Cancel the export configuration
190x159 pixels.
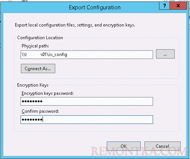coord(162,146)
